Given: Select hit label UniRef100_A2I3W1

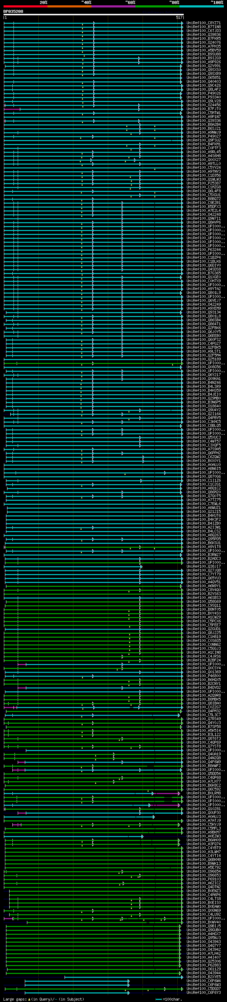Looking at the screenshot, I should [204, 527].
